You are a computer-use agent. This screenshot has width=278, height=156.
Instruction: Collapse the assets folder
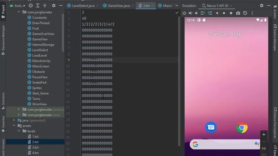(14, 126)
